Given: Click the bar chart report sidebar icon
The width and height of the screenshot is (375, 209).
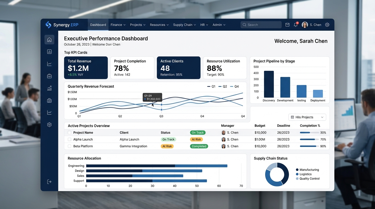Looking at the screenshot, I should click(49, 52).
